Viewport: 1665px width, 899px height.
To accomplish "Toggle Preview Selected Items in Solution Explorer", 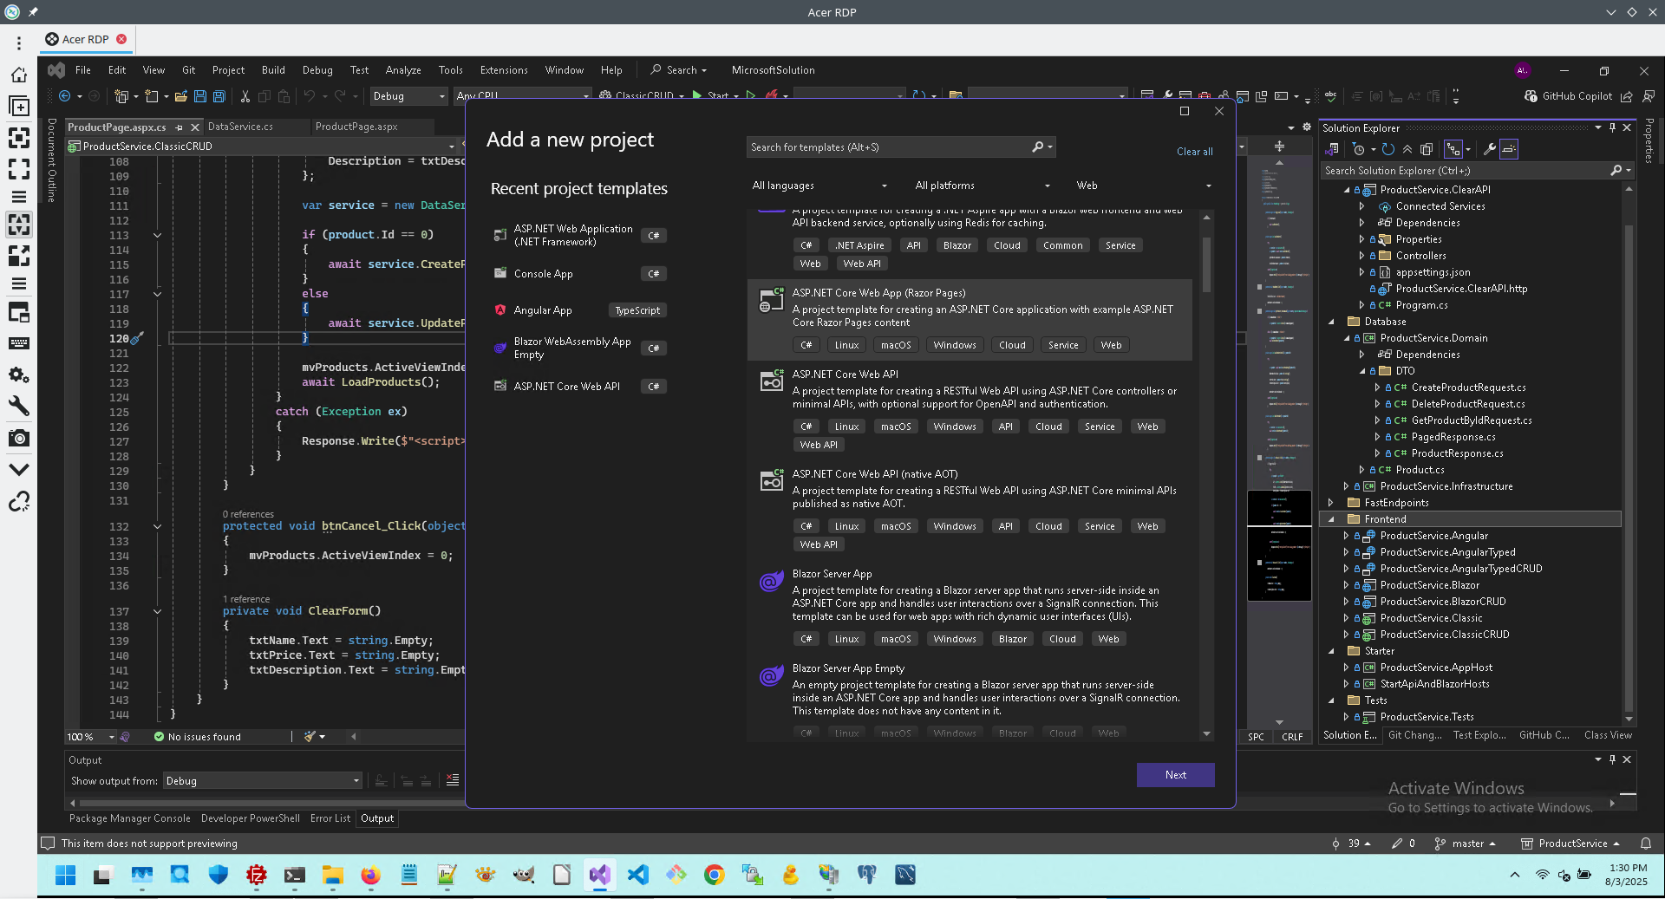I will (x=1509, y=149).
